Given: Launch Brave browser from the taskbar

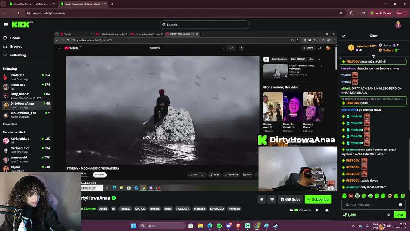Looking at the screenshot, I should pyautogui.click(x=238, y=226).
